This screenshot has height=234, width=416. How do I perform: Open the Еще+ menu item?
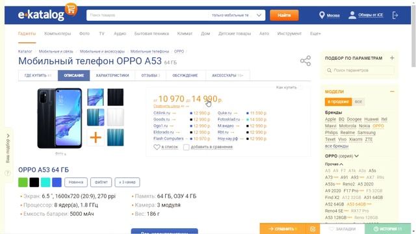(315, 34)
